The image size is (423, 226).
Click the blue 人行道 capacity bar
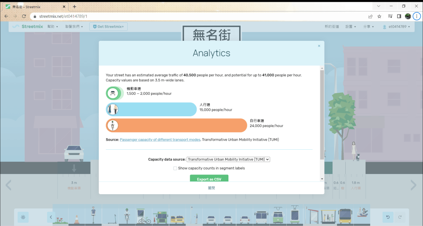151,109
